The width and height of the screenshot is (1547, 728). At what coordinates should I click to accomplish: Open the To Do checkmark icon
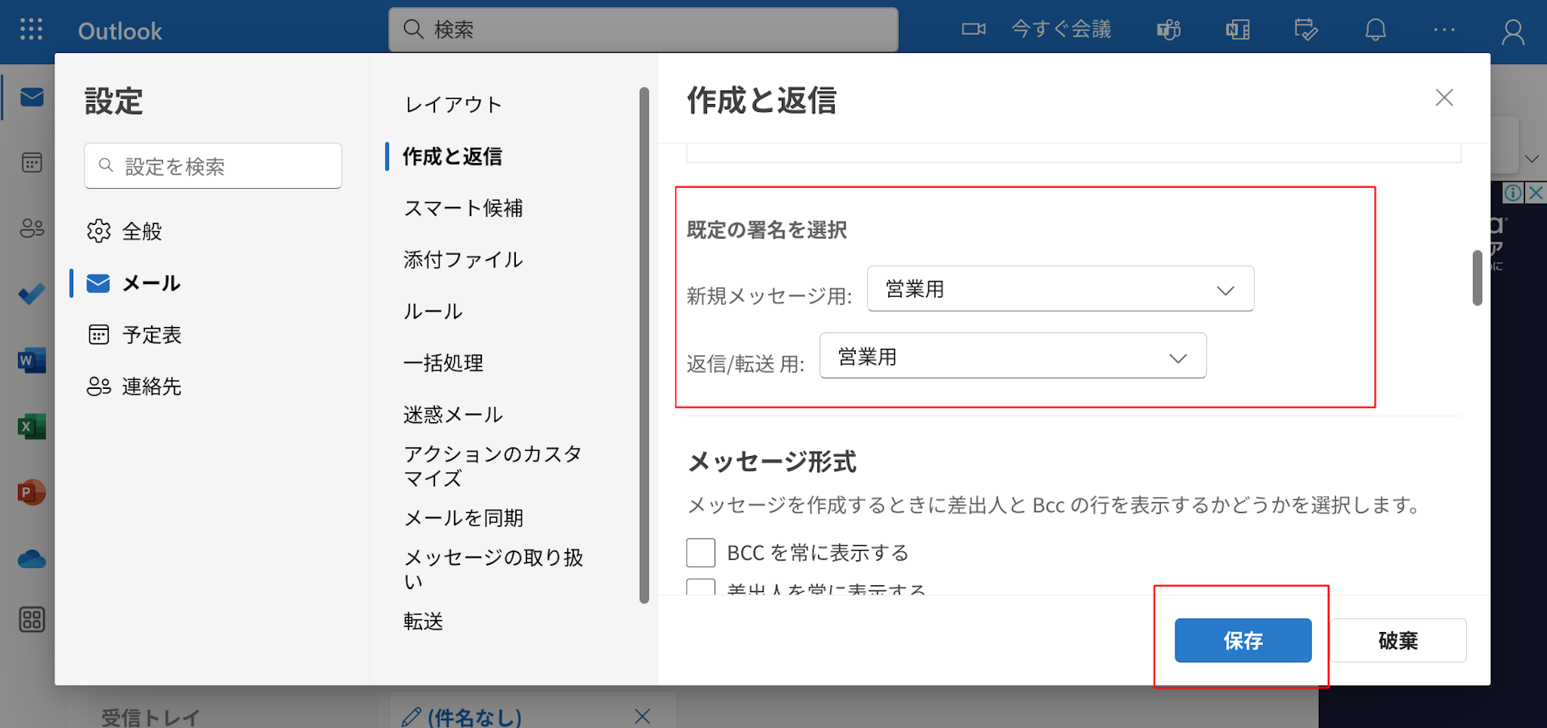pyautogui.click(x=32, y=294)
